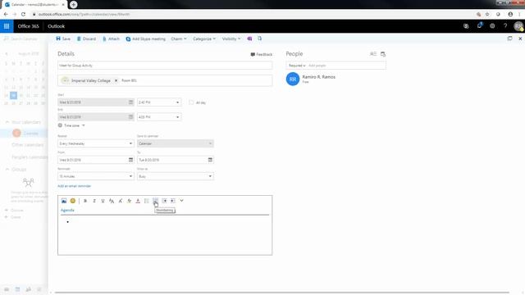Toggle the All day checkbox

(x=191, y=102)
